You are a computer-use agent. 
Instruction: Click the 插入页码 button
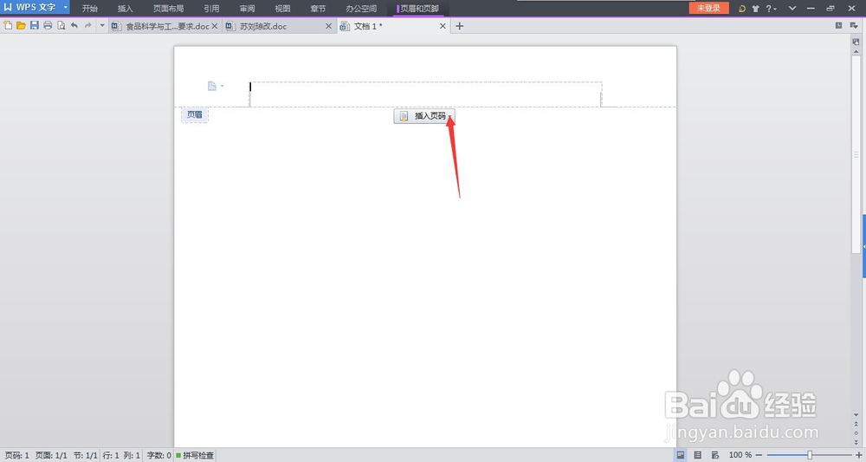(424, 115)
